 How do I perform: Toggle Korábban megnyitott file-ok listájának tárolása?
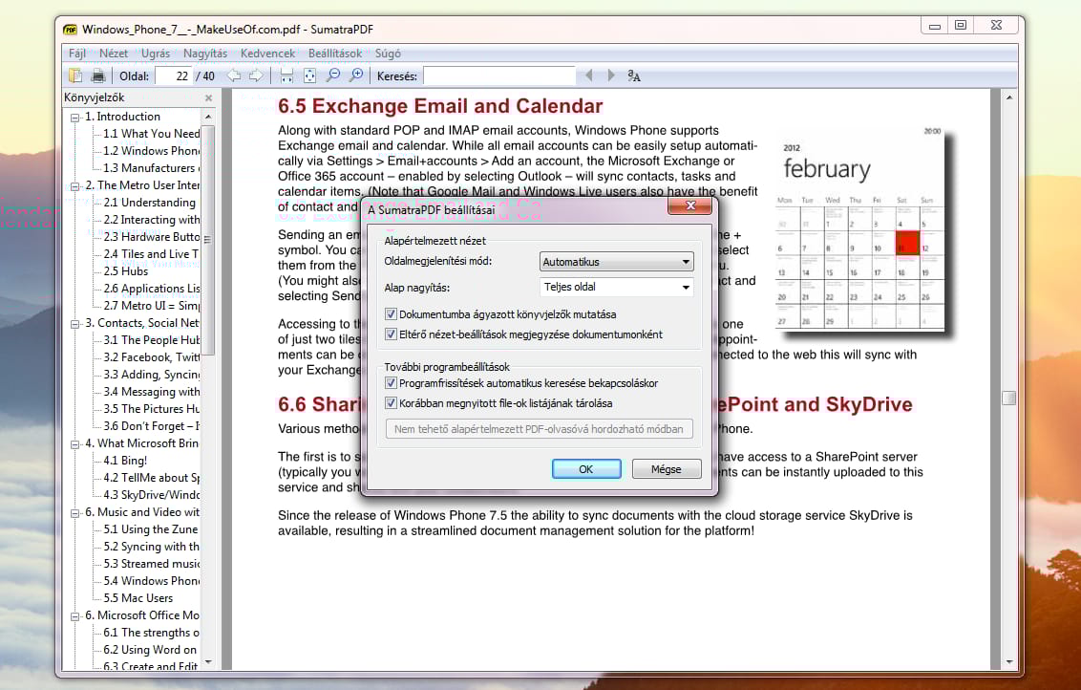(391, 403)
